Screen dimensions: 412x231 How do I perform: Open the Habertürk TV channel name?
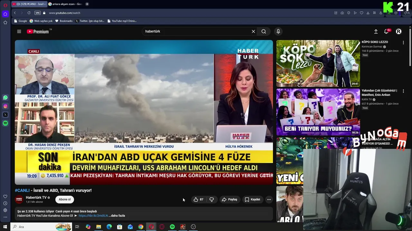(x=36, y=198)
